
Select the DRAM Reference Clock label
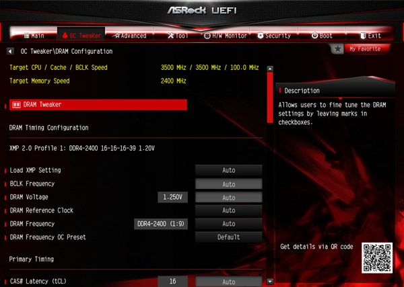click(42, 210)
